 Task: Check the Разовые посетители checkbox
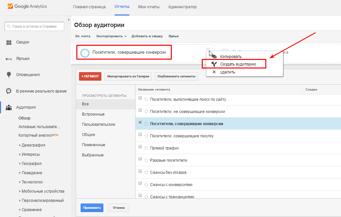click(140, 159)
